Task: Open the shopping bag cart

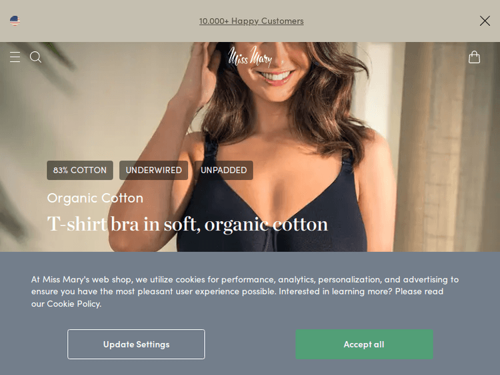Action: (x=474, y=57)
